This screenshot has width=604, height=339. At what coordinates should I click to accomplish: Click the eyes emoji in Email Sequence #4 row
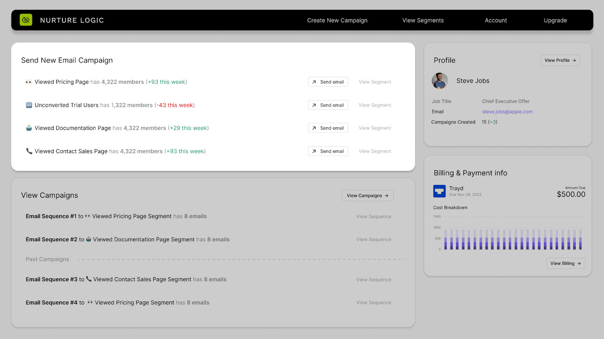90,302
